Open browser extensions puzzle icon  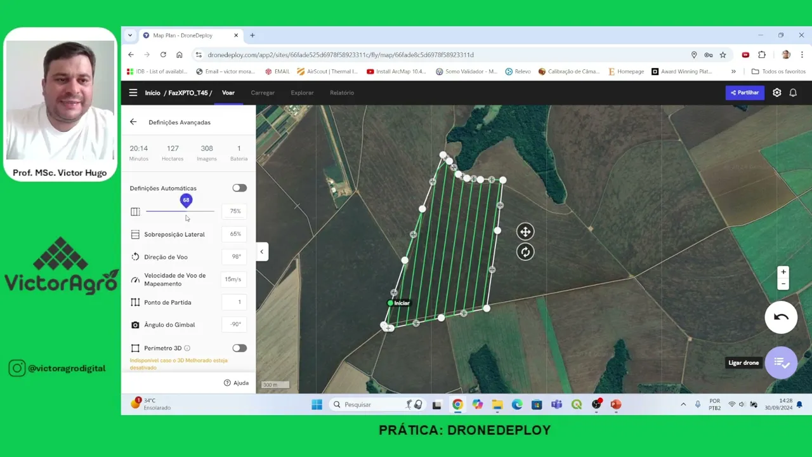pos(762,55)
